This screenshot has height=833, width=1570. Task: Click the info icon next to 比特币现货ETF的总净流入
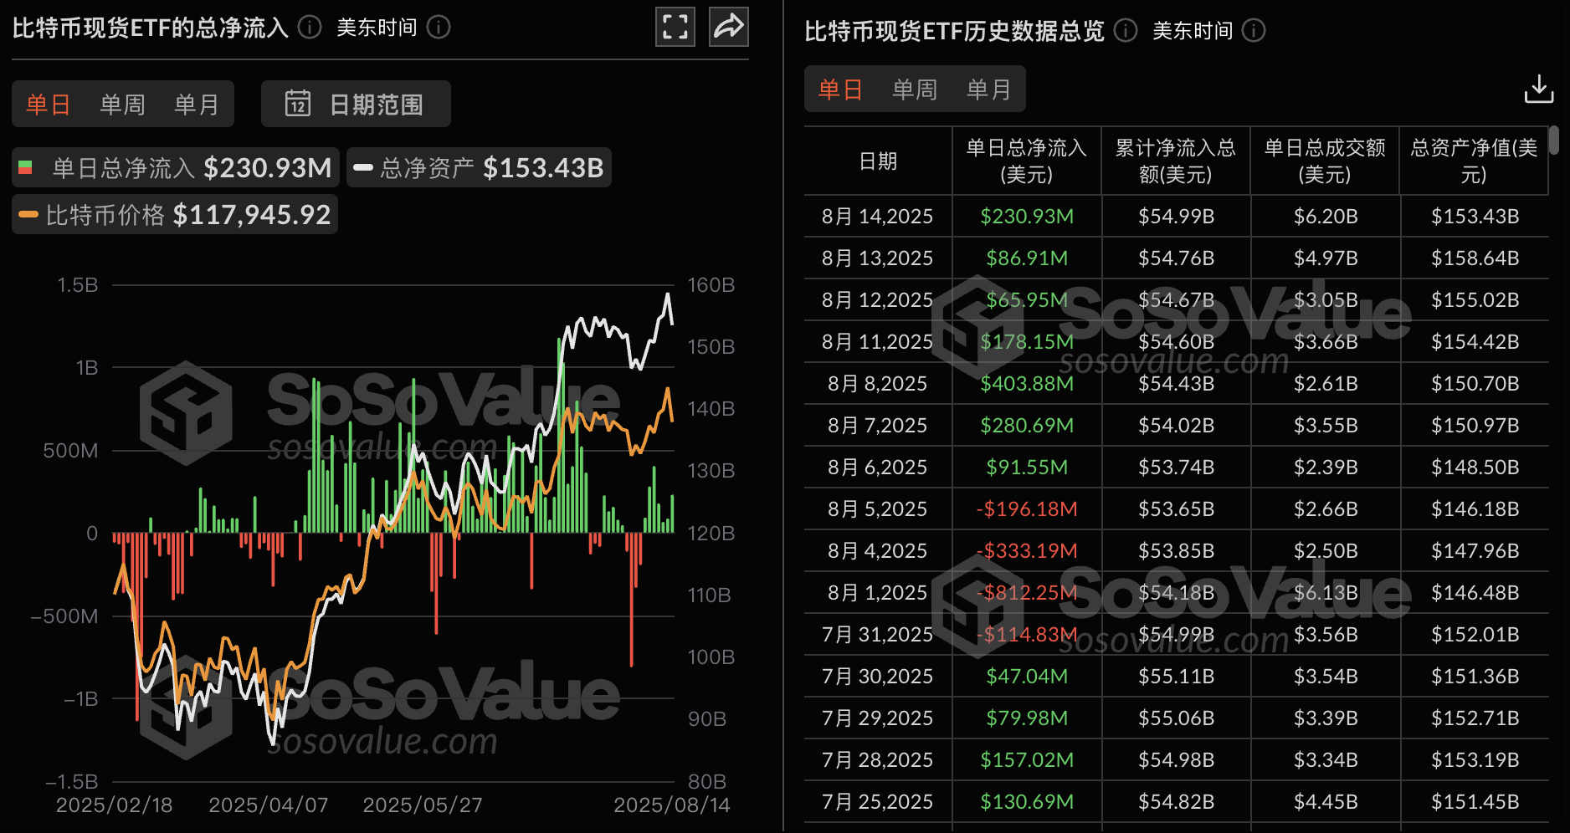pos(308,27)
